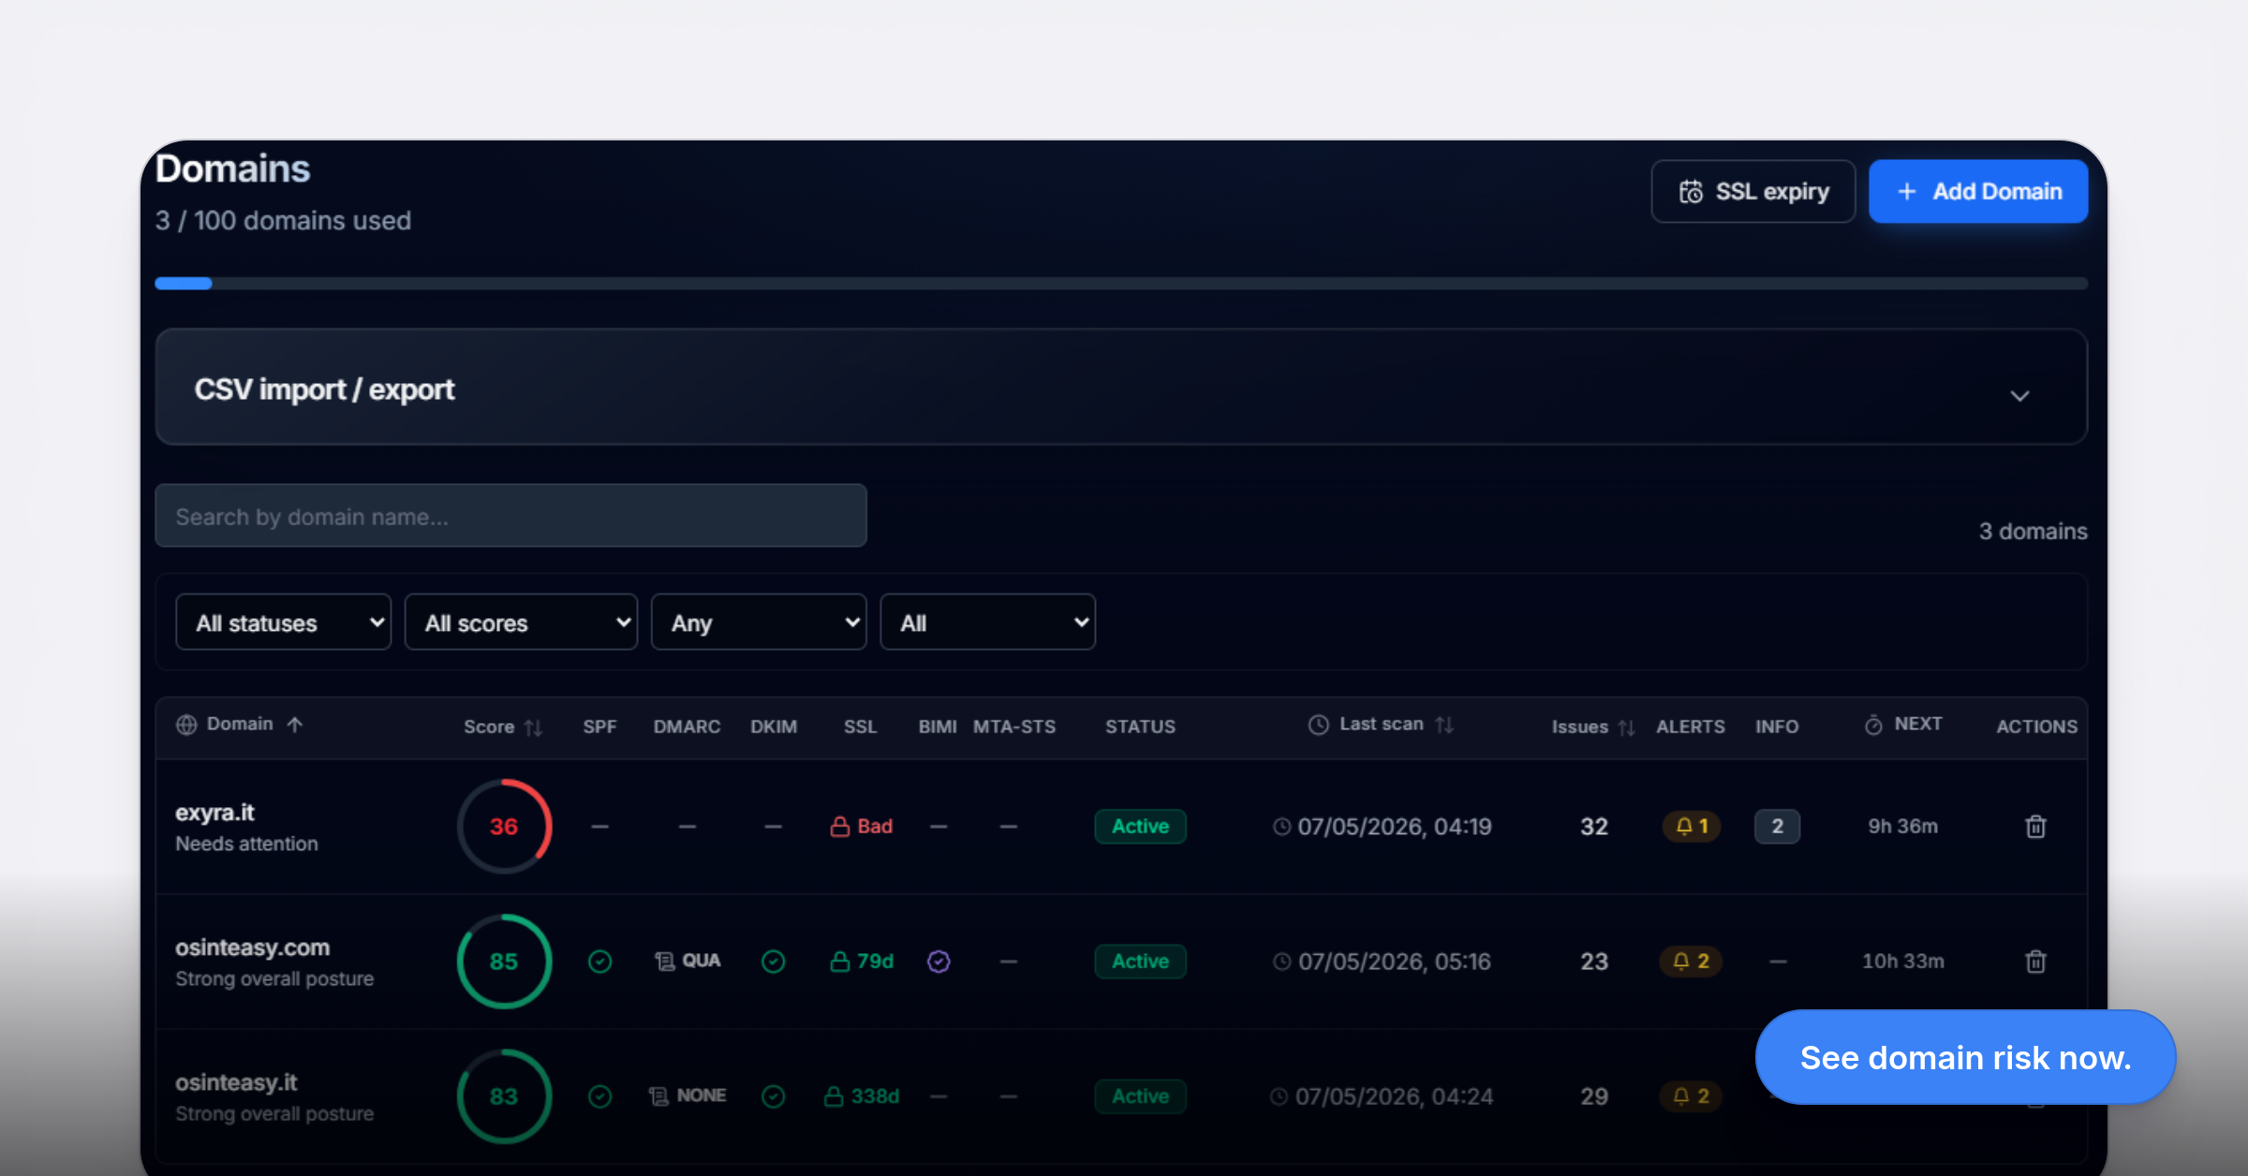This screenshot has width=2248, height=1176.
Task: Click the Active status badge for osinteasy.com
Action: [x=1140, y=962]
